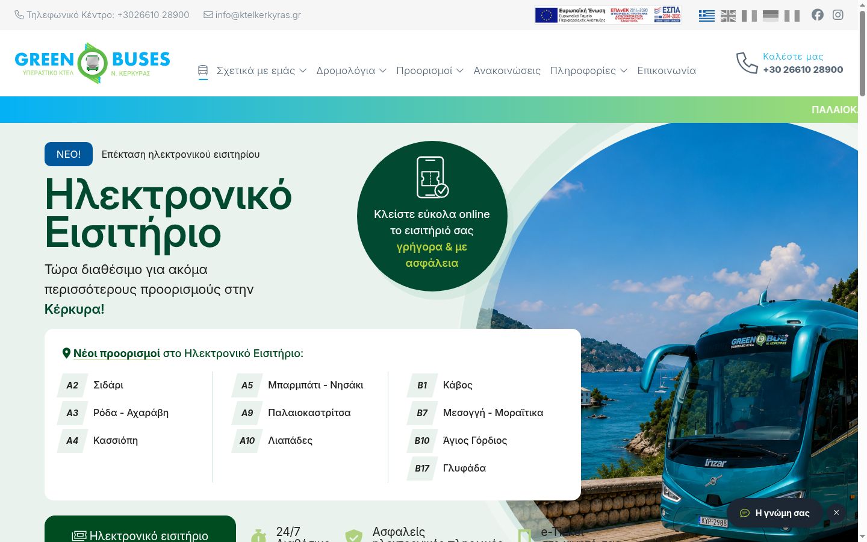Screen dimensions: 867x542
Task: Open the Ανακοινώσεις menu item
Action: coord(507,70)
